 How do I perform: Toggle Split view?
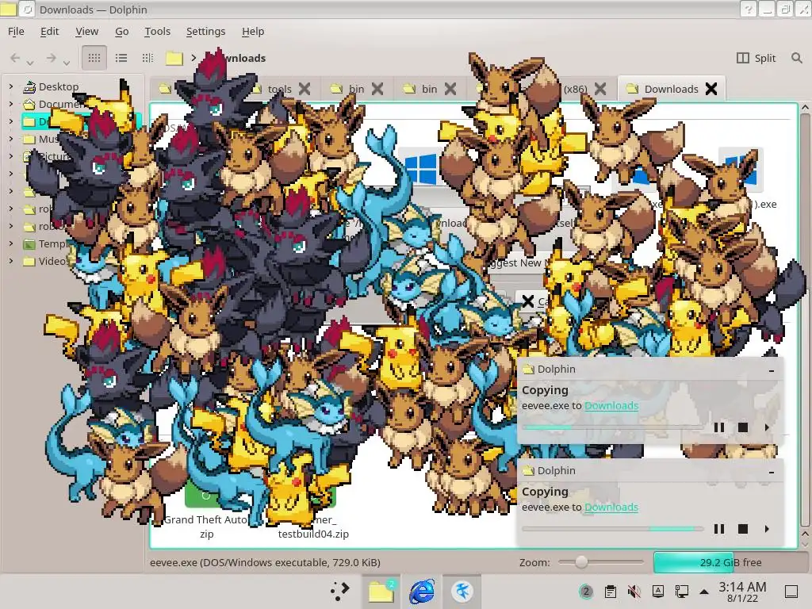coord(756,58)
